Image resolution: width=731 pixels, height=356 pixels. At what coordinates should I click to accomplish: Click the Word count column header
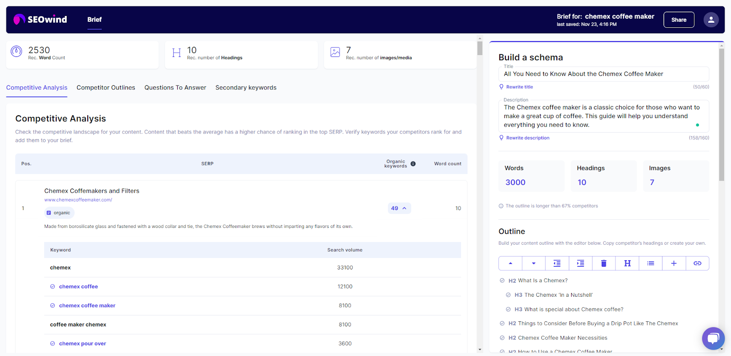pos(448,164)
